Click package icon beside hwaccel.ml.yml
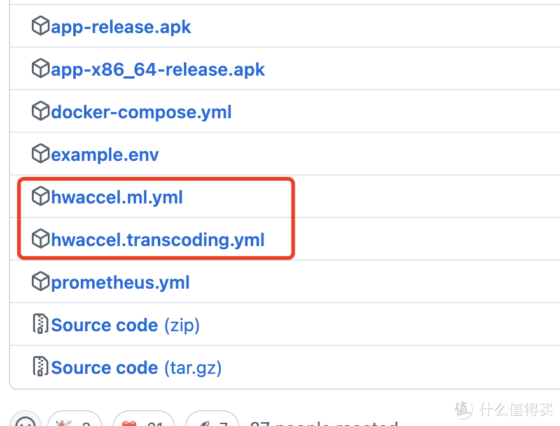Screen dimensions: 560x426 [40, 196]
